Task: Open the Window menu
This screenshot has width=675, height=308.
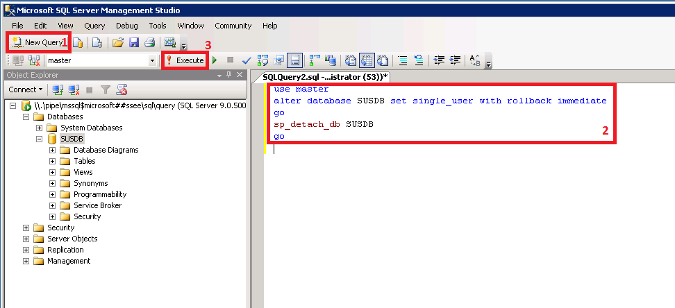Action: click(190, 26)
